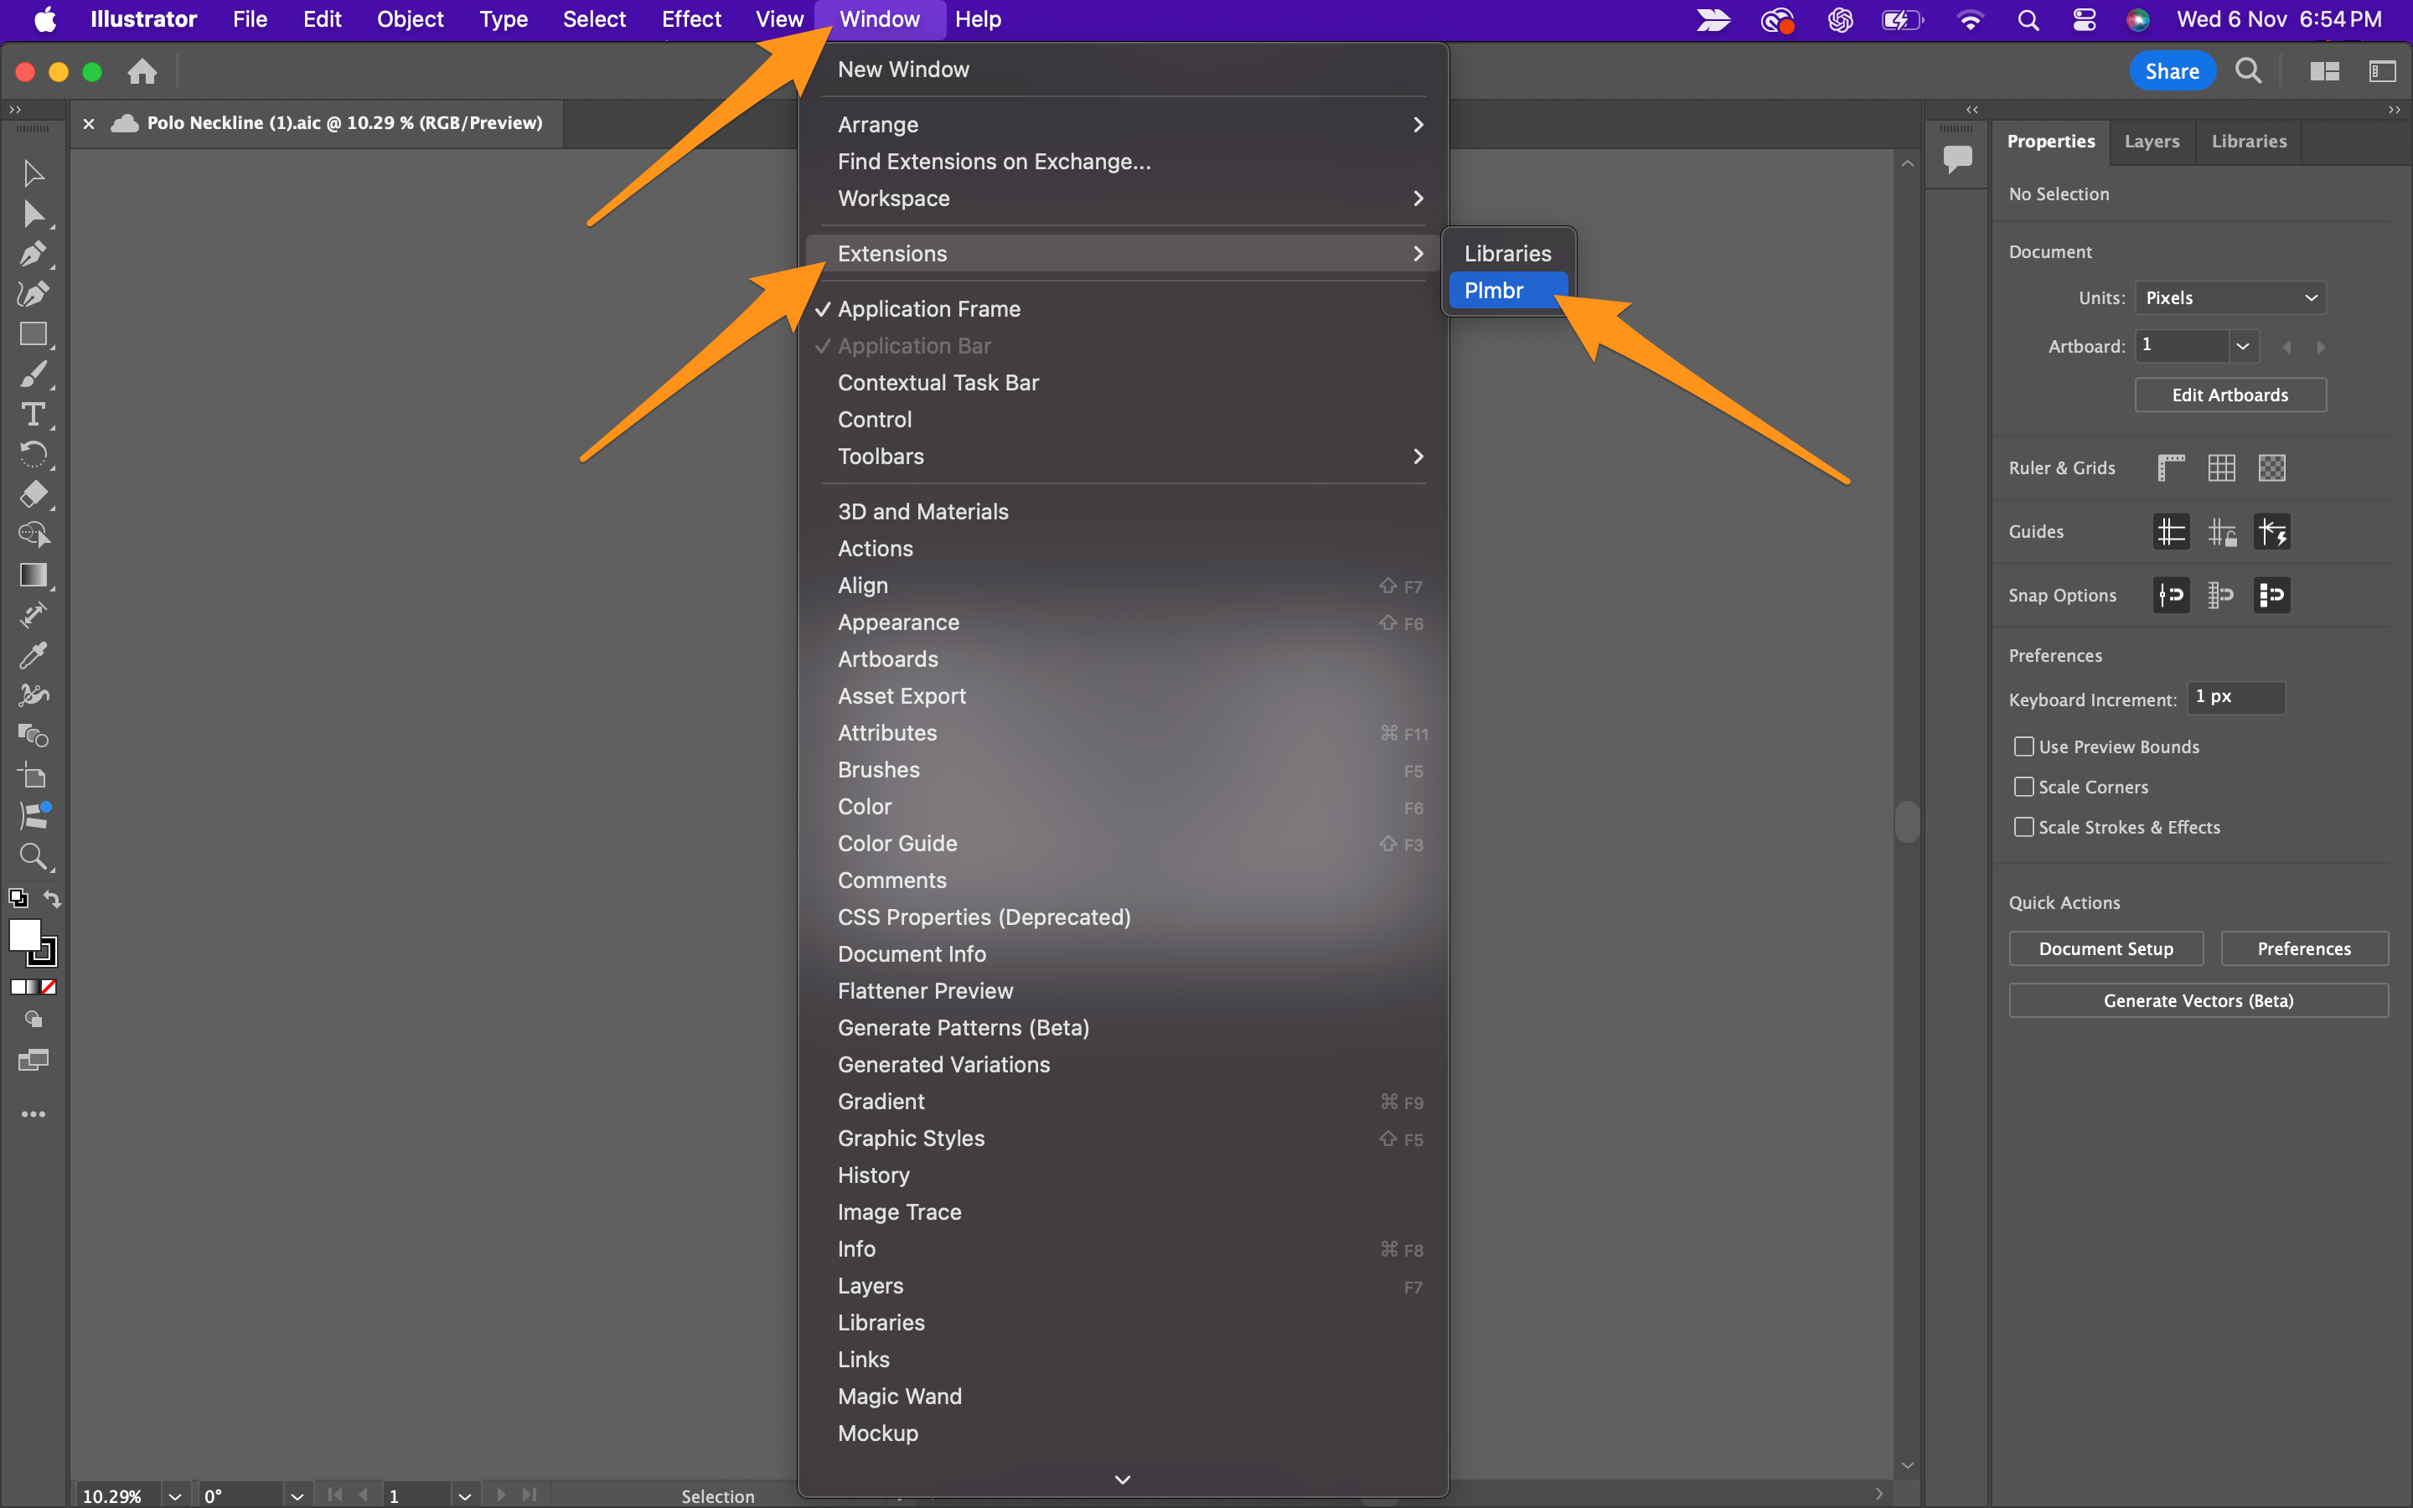Expand the zoom level dropdown in status bar
This screenshot has height=1508, width=2413.
pyautogui.click(x=174, y=1495)
